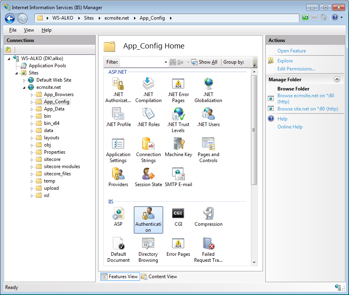
Task: Select the Default Document feature
Action: (118, 250)
